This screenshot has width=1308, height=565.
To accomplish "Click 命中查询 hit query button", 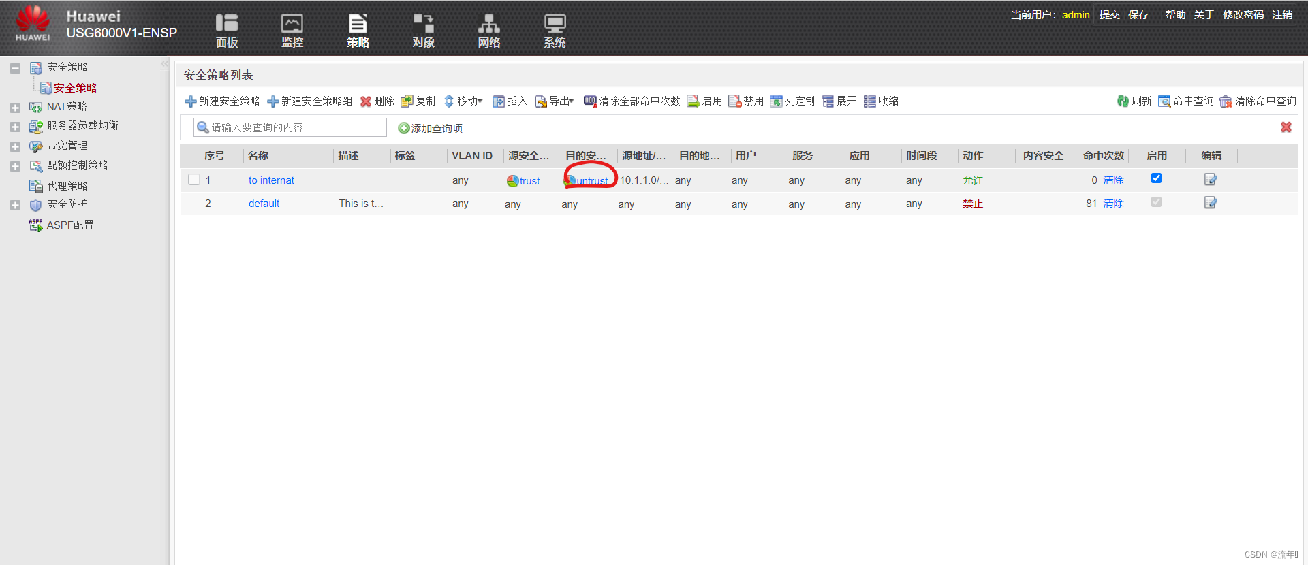I will pyautogui.click(x=1186, y=101).
